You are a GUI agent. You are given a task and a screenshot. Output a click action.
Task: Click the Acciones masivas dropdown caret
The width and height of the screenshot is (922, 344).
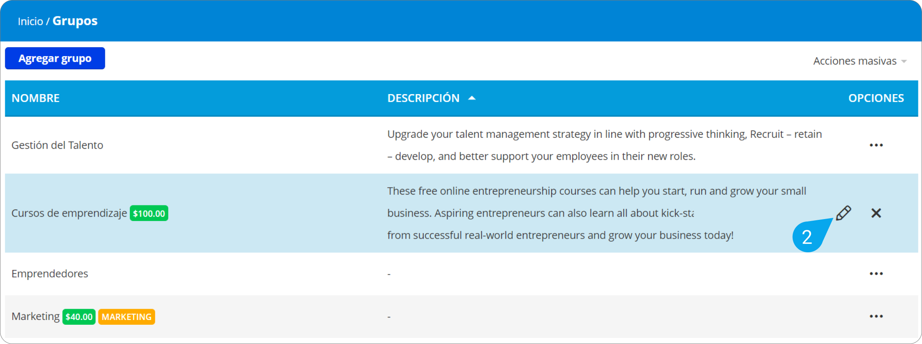904,61
